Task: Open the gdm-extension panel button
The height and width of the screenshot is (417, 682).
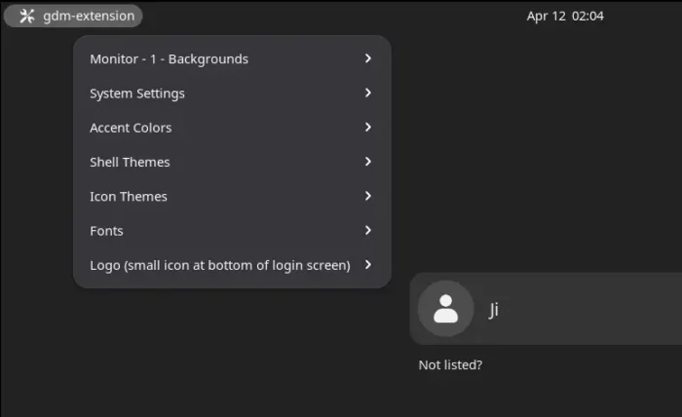Action: (x=73, y=16)
